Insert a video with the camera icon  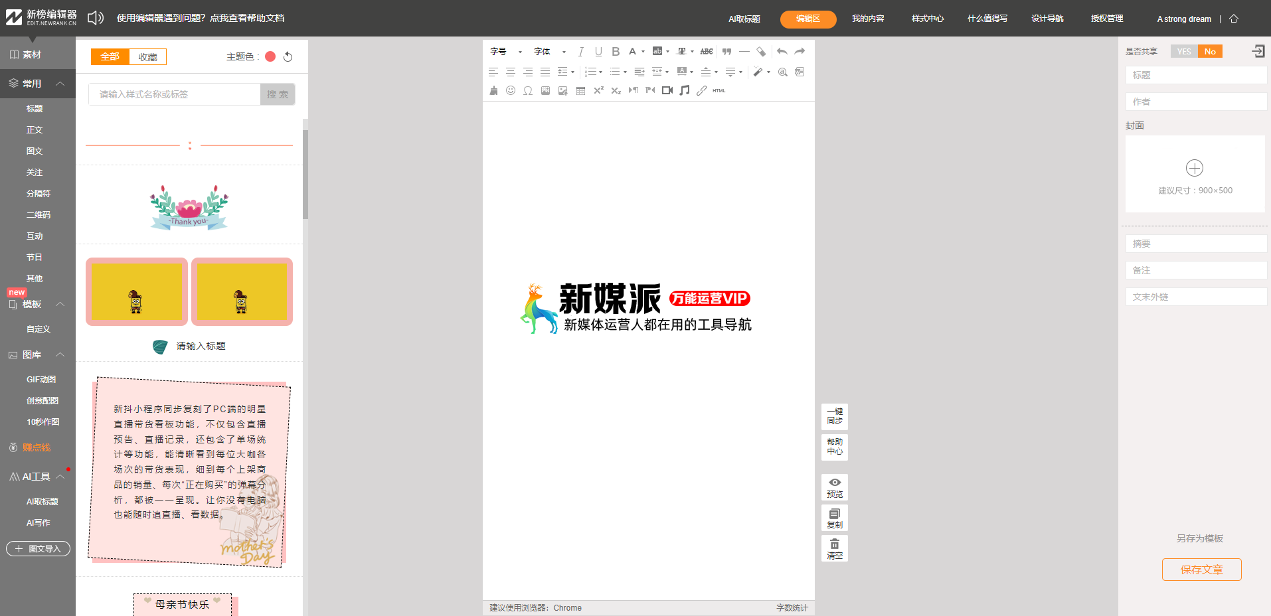coord(667,90)
